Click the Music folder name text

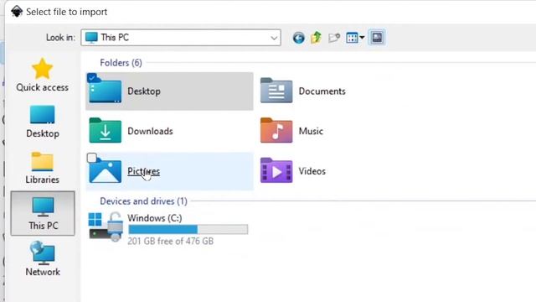pyautogui.click(x=311, y=131)
